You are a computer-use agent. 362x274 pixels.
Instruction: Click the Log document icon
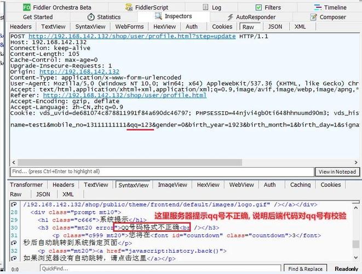[205, 7]
